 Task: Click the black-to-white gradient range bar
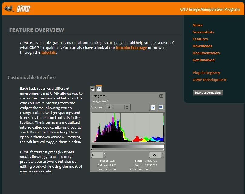pos(127,146)
